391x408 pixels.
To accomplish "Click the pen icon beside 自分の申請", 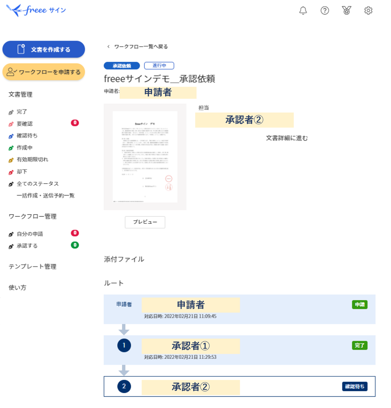I will click(11, 234).
